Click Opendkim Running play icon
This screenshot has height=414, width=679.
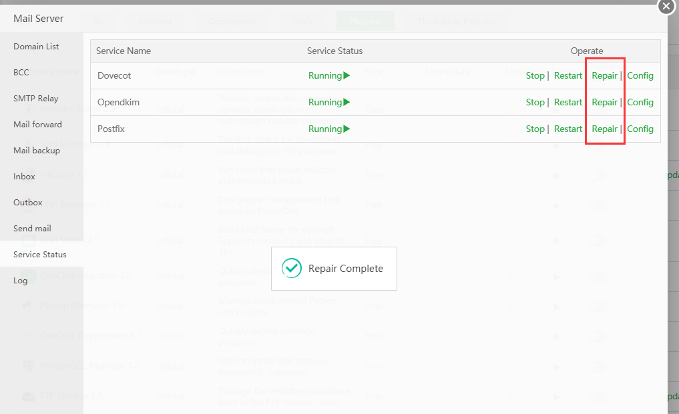click(x=347, y=102)
